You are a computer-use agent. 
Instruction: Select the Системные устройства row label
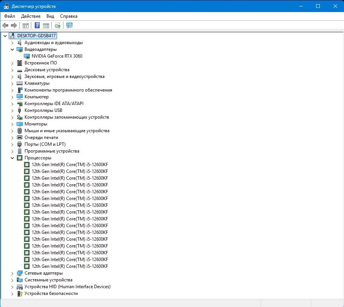point(48,280)
